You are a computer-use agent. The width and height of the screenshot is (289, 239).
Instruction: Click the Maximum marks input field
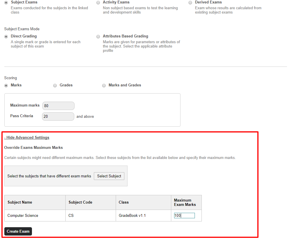[58, 106]
